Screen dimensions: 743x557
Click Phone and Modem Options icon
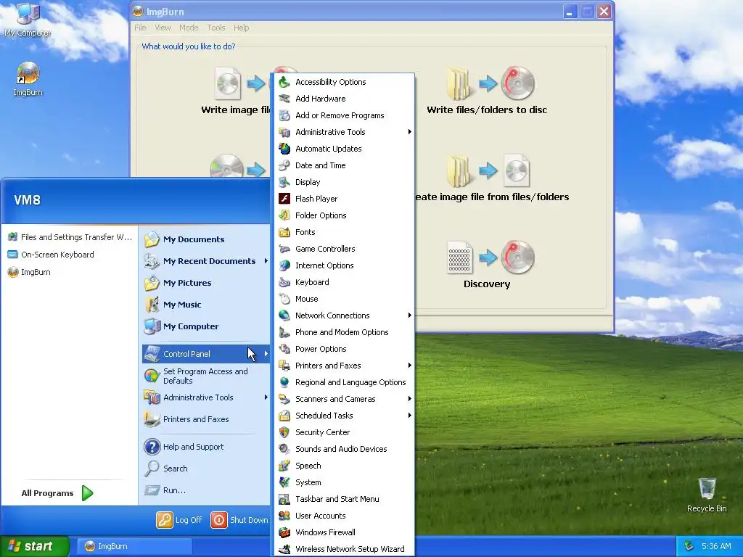[284, 332]
